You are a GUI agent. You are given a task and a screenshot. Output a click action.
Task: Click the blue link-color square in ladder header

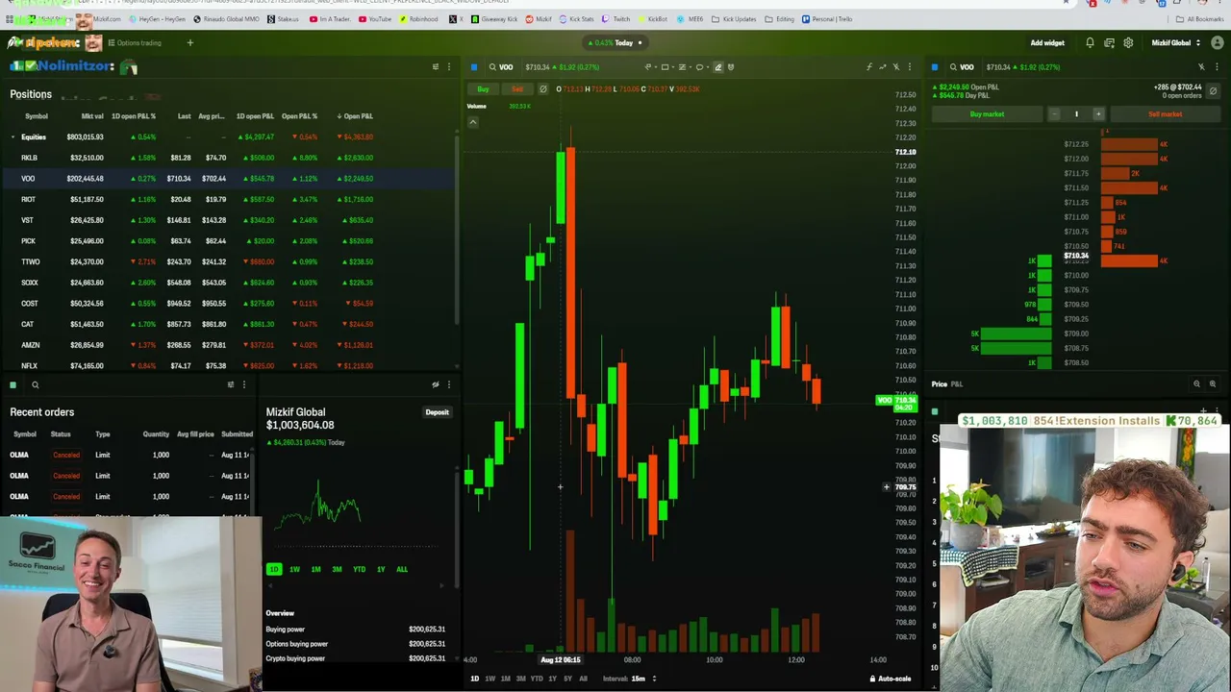(x=935, y=67)
